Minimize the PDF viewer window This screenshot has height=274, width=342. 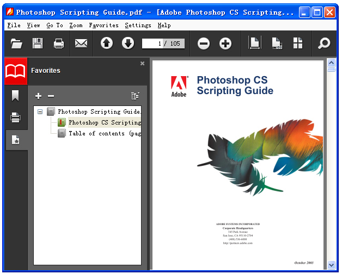click(x=304, y=12)
